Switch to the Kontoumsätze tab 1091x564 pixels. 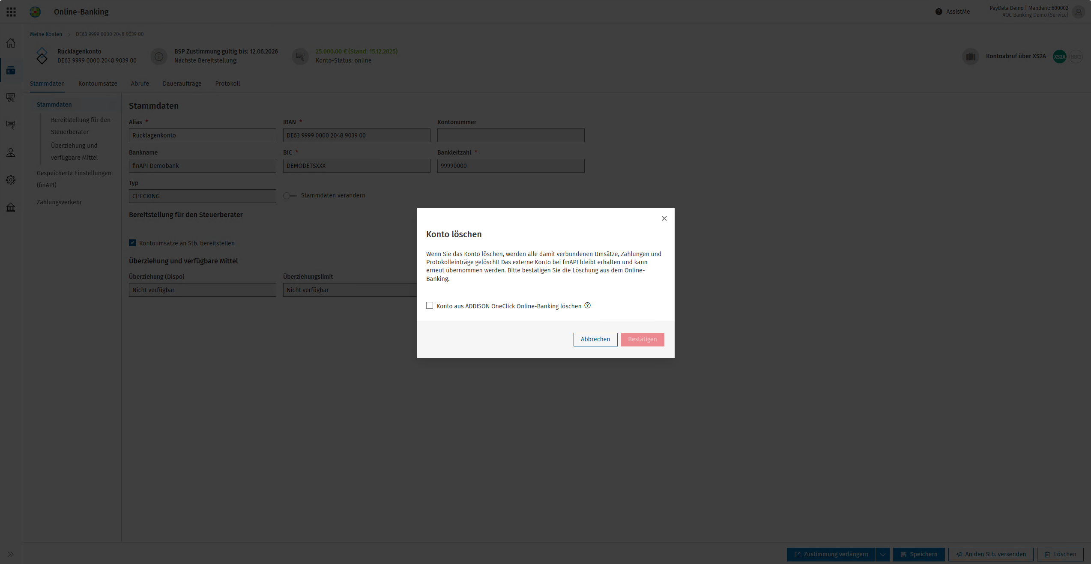(x=98, y=84)
